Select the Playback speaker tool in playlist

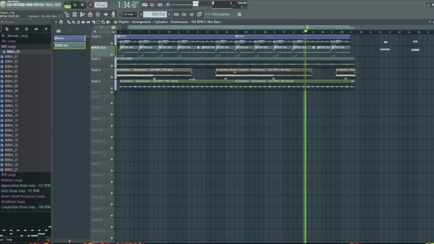108,22
